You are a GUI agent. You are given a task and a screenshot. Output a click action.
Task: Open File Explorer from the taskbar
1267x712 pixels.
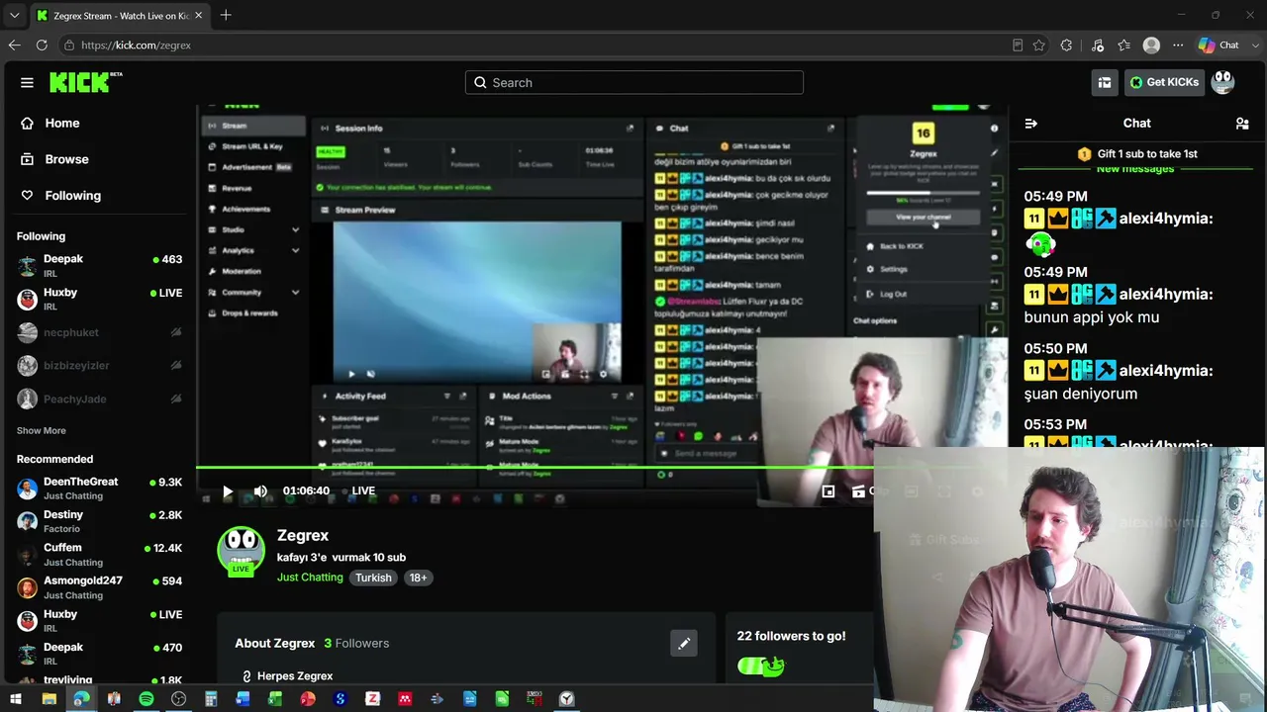pos(49,699)
